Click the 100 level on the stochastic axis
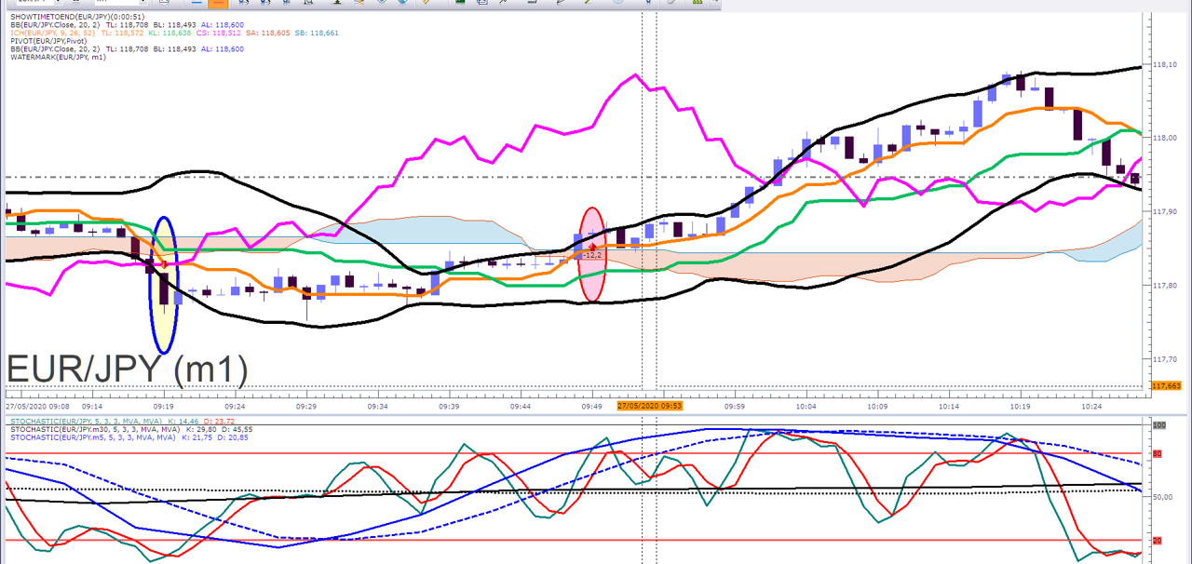The width and height of the screenshot is (1192, 564). pyautogui.click(x=1159, y=425)
